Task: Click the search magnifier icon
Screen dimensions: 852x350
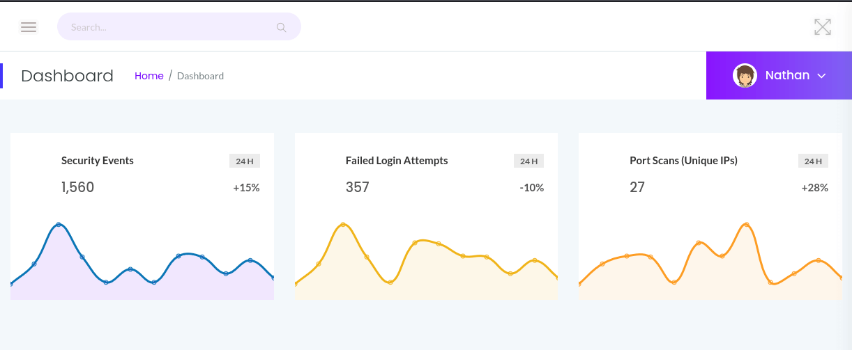Action: (x=282, y=27)
